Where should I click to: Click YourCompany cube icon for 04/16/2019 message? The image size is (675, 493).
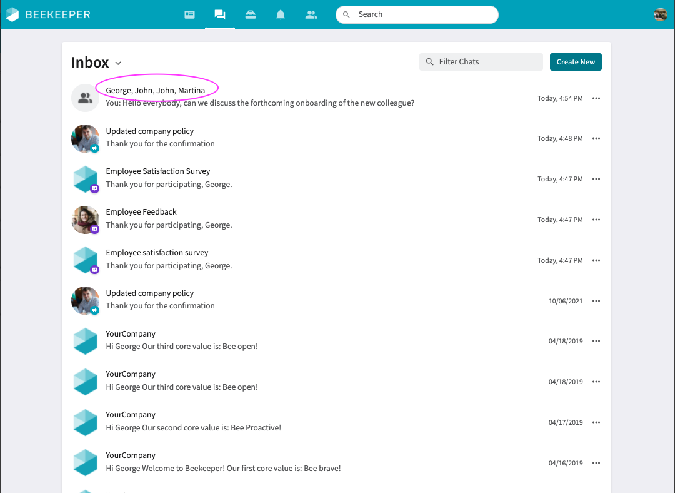pyautogui.click(x=85, y=463)
